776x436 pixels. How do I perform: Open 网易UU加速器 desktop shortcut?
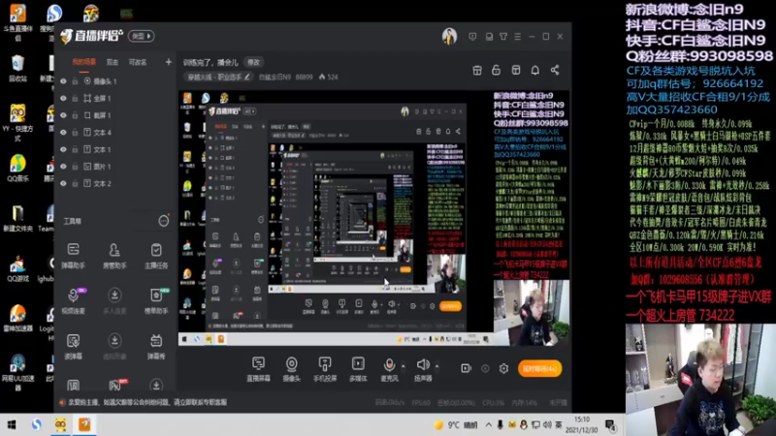click(17, 372)
